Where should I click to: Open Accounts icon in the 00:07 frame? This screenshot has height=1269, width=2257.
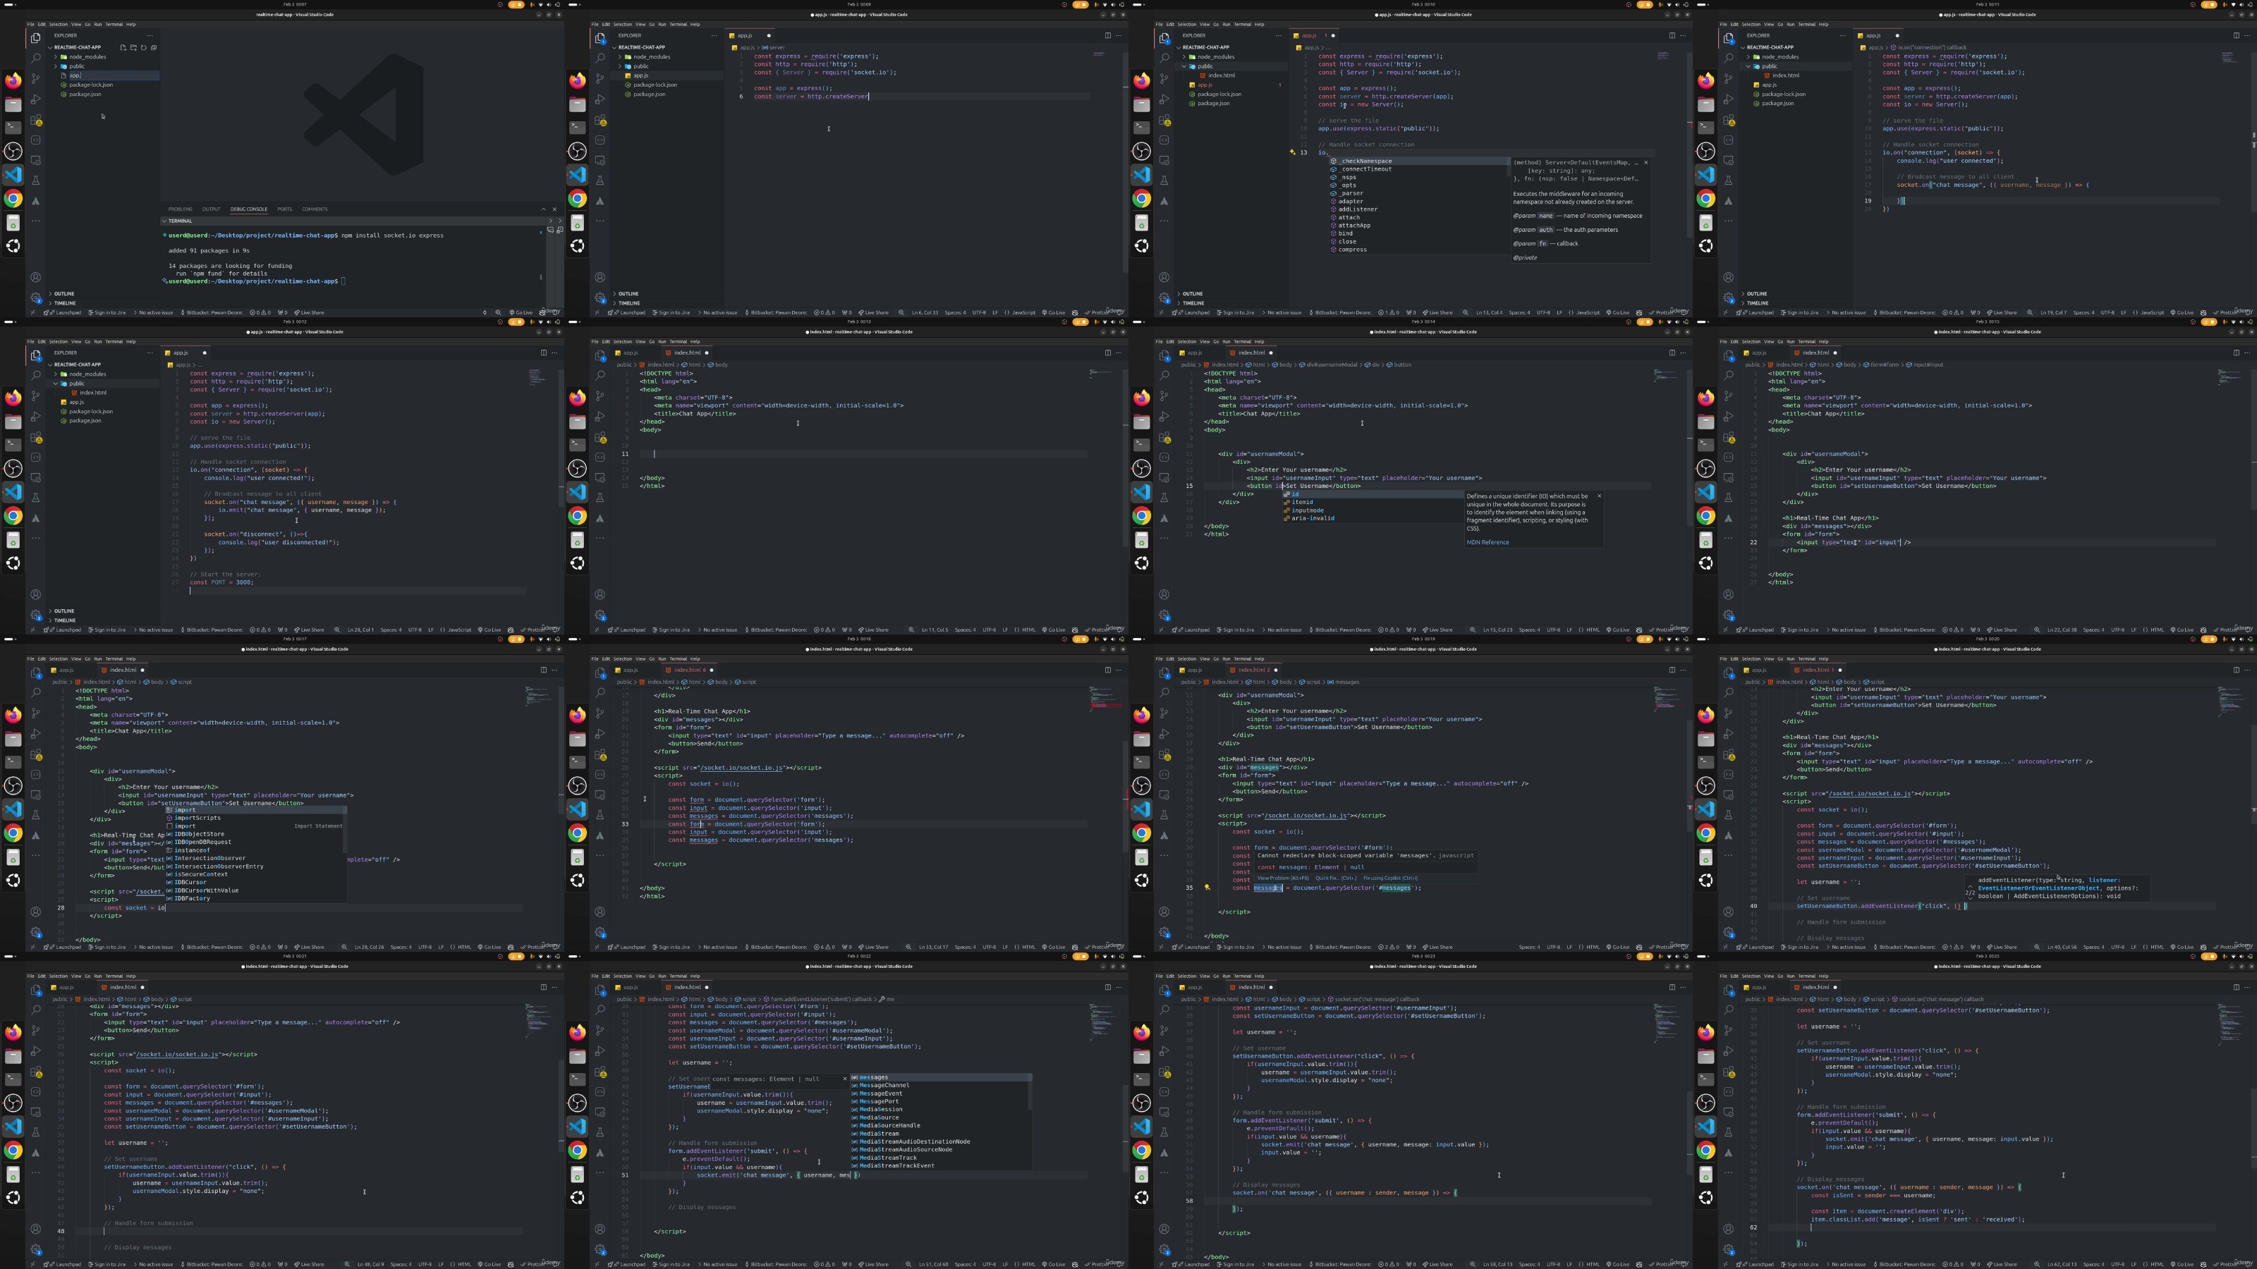coord(36,278)
